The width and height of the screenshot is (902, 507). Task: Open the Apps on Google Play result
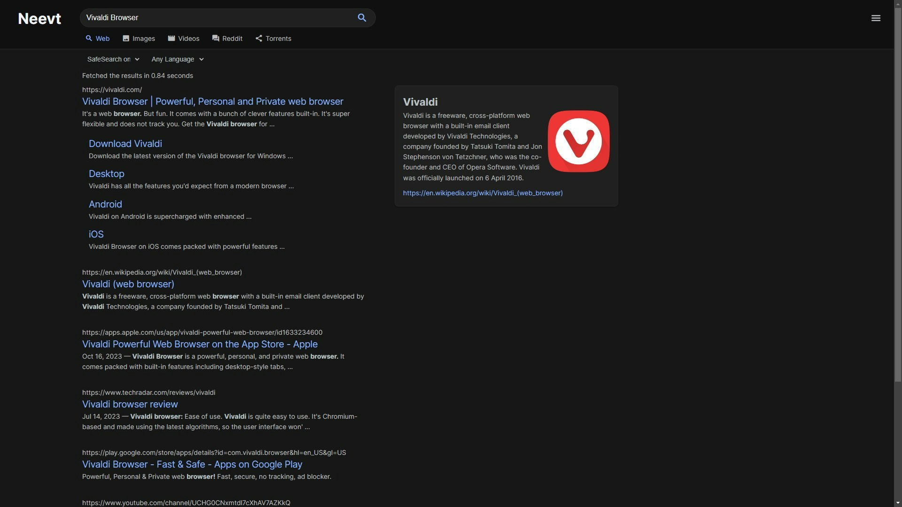(x=192, y=464)
